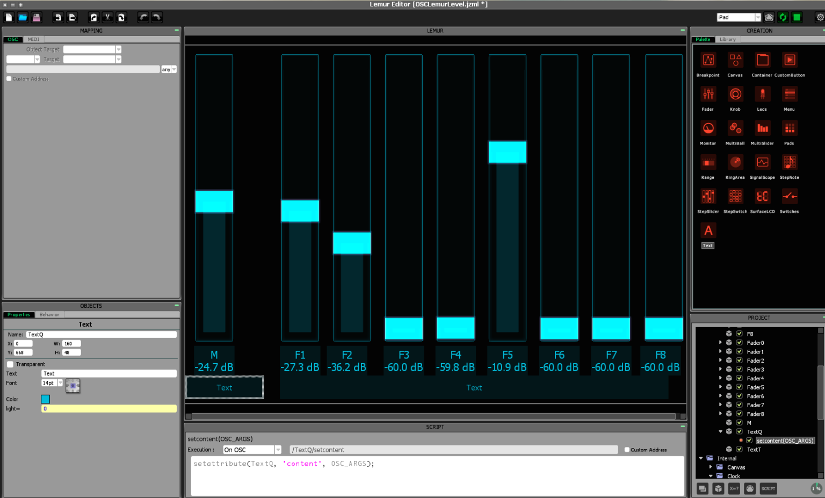Select the Knob object in palette

click(735, 95)
